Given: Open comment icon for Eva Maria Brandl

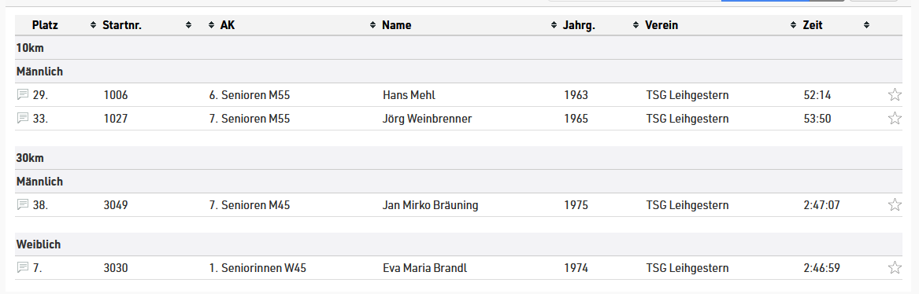Looking at the screenshot, I should point(23,268).
